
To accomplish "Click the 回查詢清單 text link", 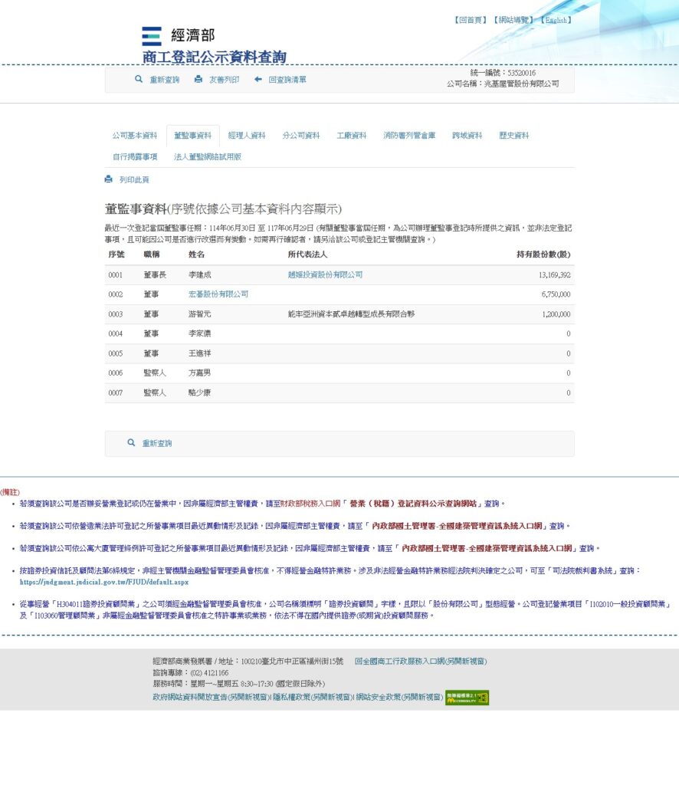I will click(x=287, y=80).
